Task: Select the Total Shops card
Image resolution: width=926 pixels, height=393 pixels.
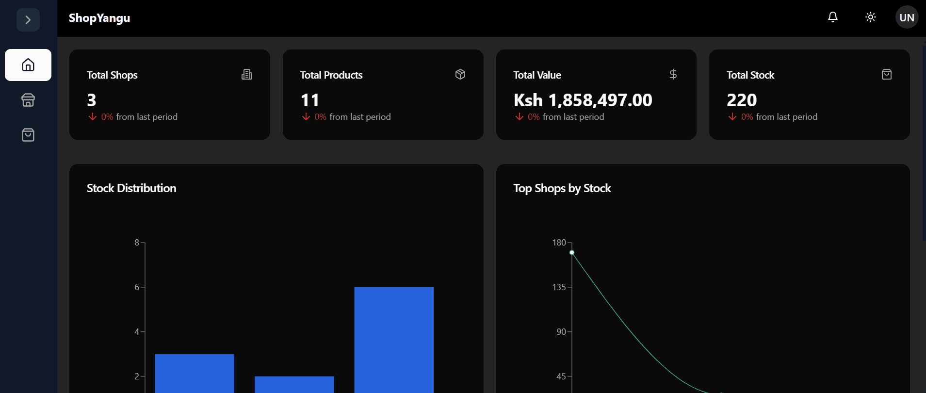Action: (x=169, y=95)
